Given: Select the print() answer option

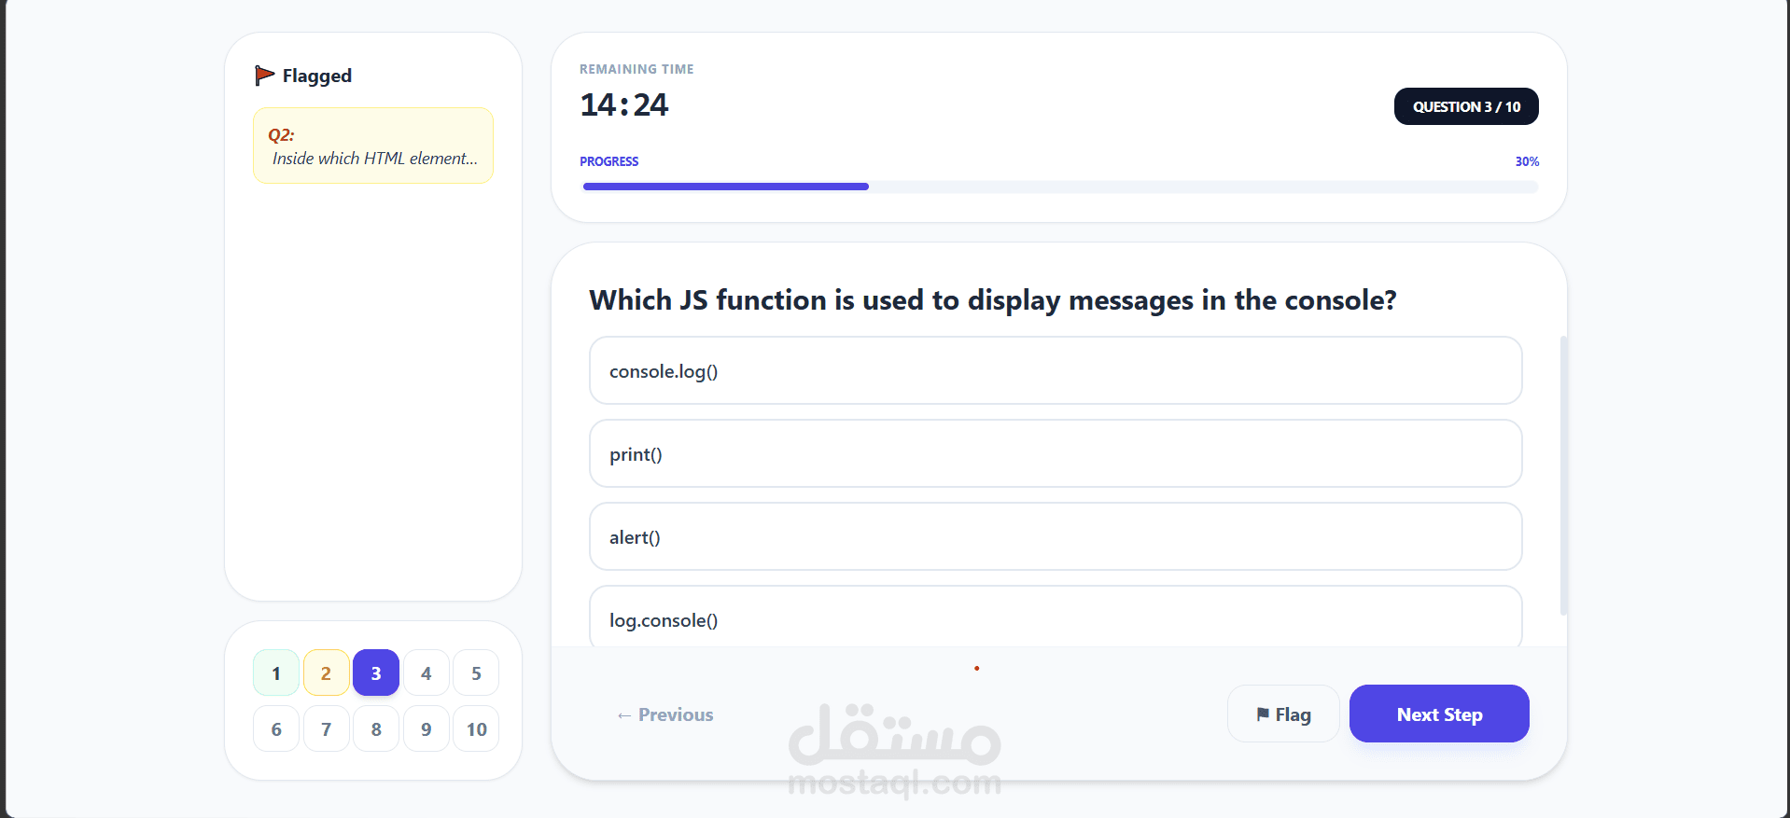Looking at the screenshot, I should click(x=1054, y=454).
